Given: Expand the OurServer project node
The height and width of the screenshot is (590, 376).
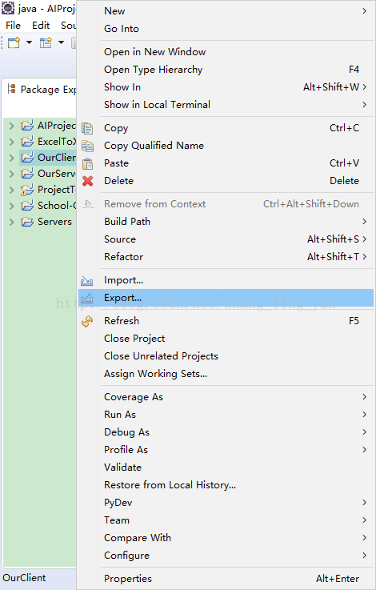Looking at the screenshot, I should [12, 174].
